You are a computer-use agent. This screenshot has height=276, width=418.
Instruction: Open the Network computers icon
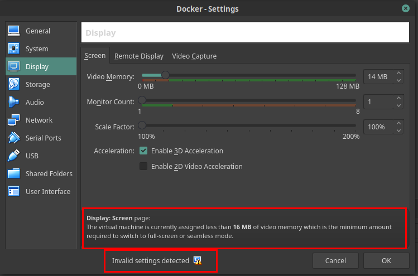(13, 120)
